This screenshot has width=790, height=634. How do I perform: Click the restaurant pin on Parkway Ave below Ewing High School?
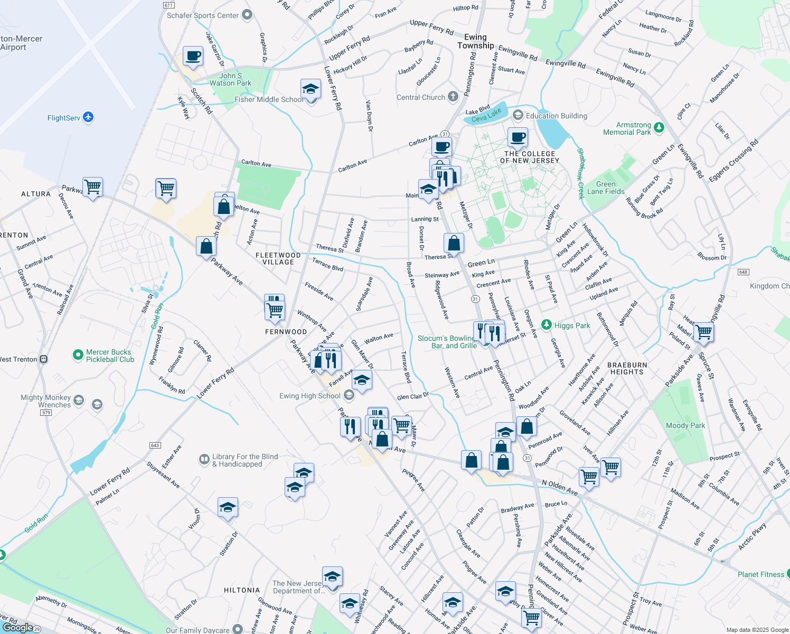point(351,427)
